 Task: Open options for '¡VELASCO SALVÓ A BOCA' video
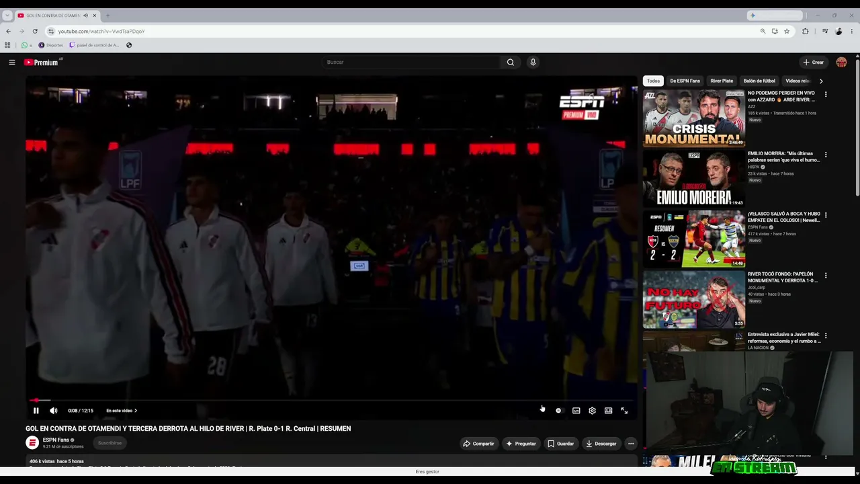click(x=826, y=216)
